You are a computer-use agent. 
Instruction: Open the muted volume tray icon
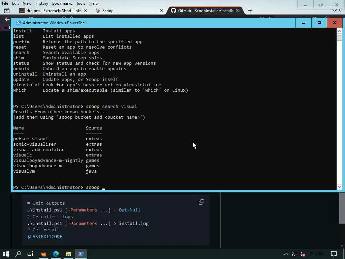(x=303, y=254)
